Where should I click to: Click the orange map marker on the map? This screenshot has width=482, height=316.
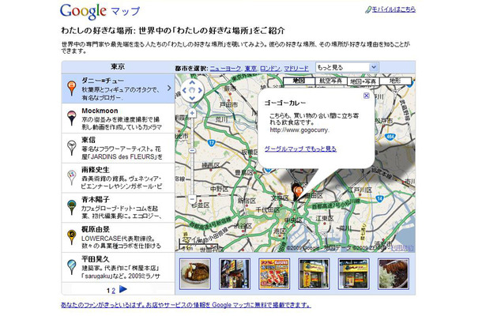[x=297, y=193]
